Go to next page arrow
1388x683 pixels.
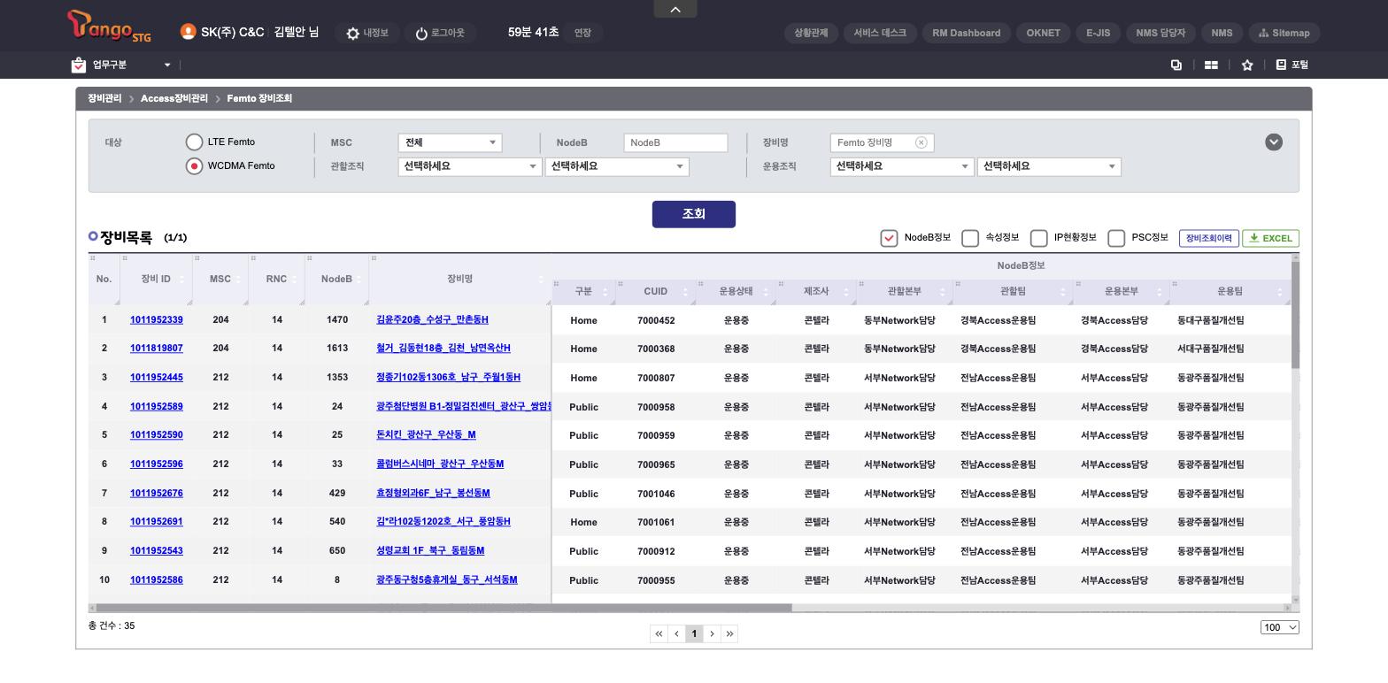coord(712,633)
